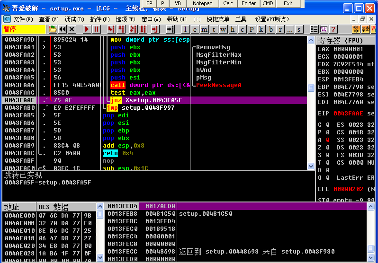The width and height of the screenshot is (378, 263).
Task: Click the VB button in top bar
Action: [x=178, y=3]
